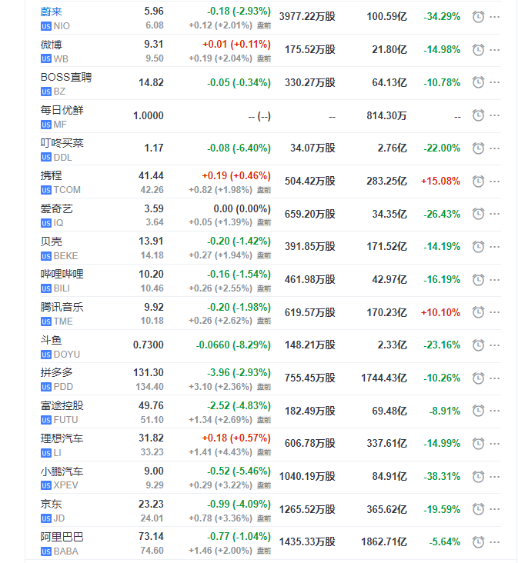This screenshot has width=518, height=563.
Task: Open the 哔哩哔哩 stock page
Action: point(62,275)
